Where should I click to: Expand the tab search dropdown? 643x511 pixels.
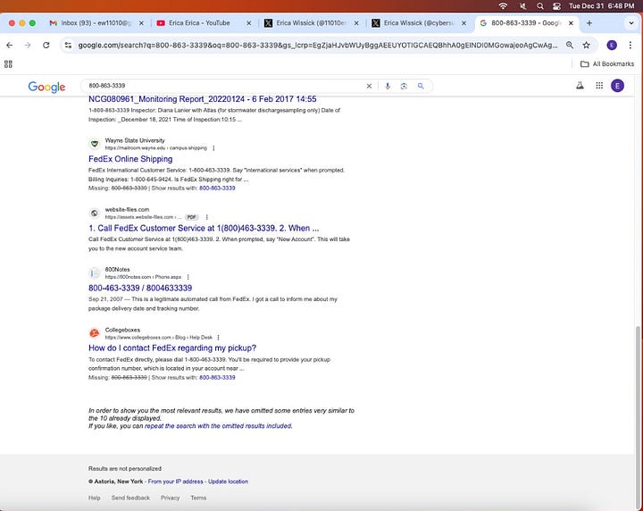631,23
